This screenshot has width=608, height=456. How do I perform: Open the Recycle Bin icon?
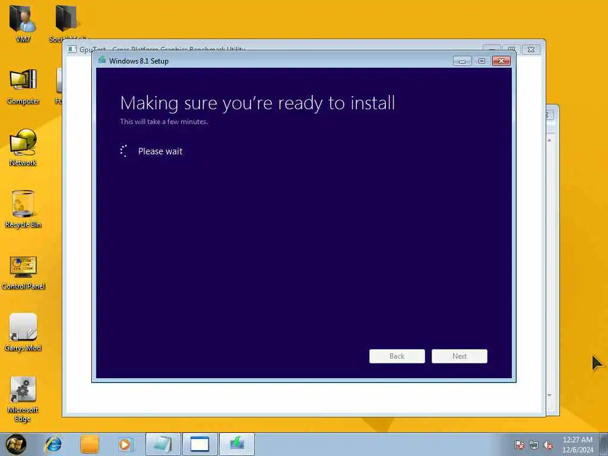pos(23,210)
